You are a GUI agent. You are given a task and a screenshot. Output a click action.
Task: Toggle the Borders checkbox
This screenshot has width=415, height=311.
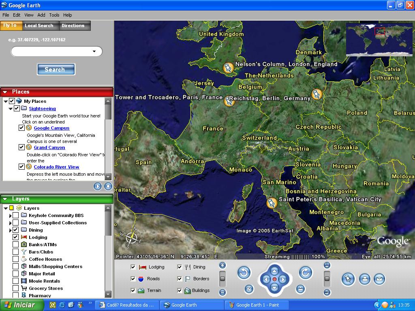click(x=180, y=279)
